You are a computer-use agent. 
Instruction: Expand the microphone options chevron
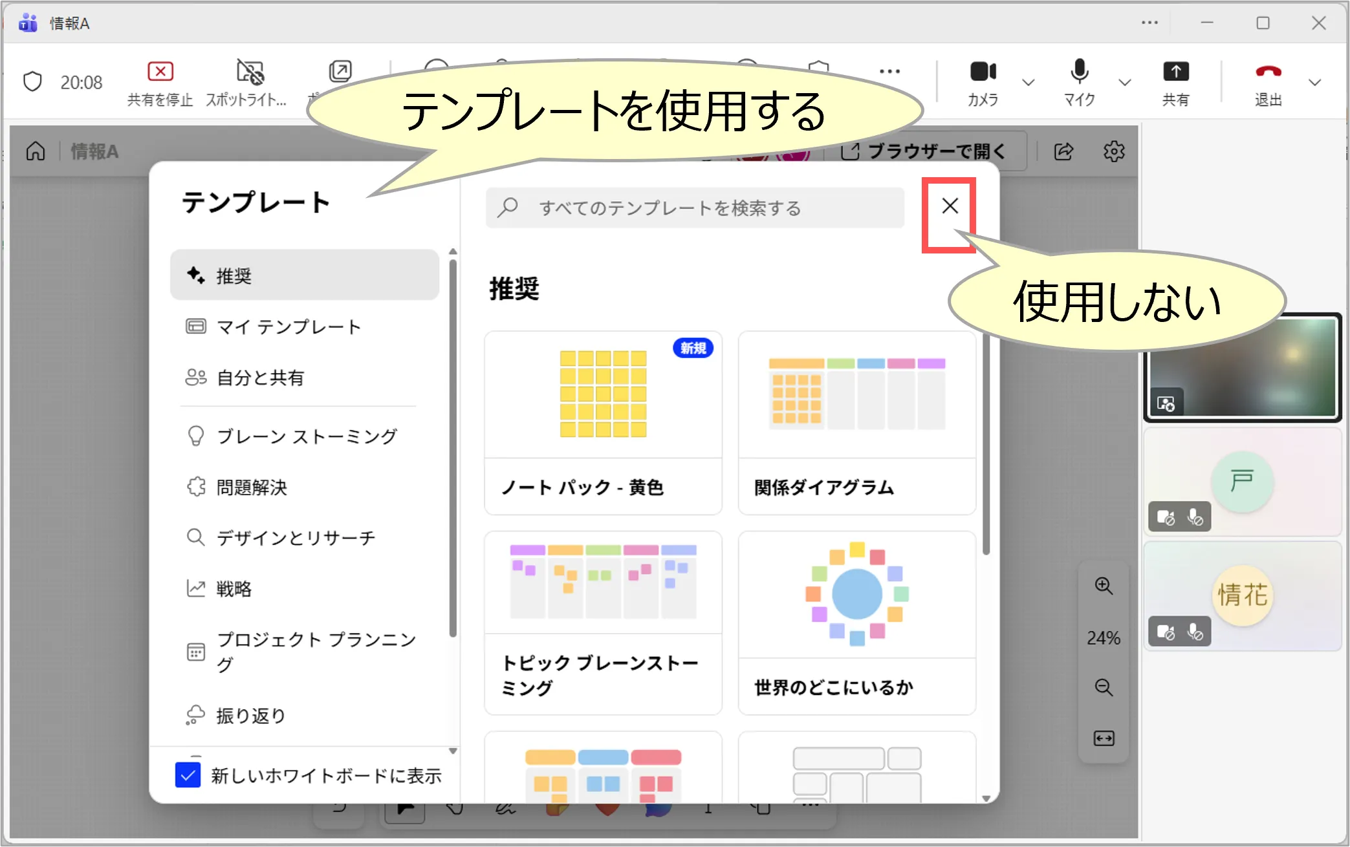(1125, 82)
